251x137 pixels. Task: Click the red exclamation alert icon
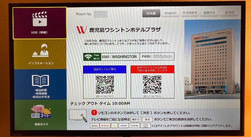tap(94, 113)
